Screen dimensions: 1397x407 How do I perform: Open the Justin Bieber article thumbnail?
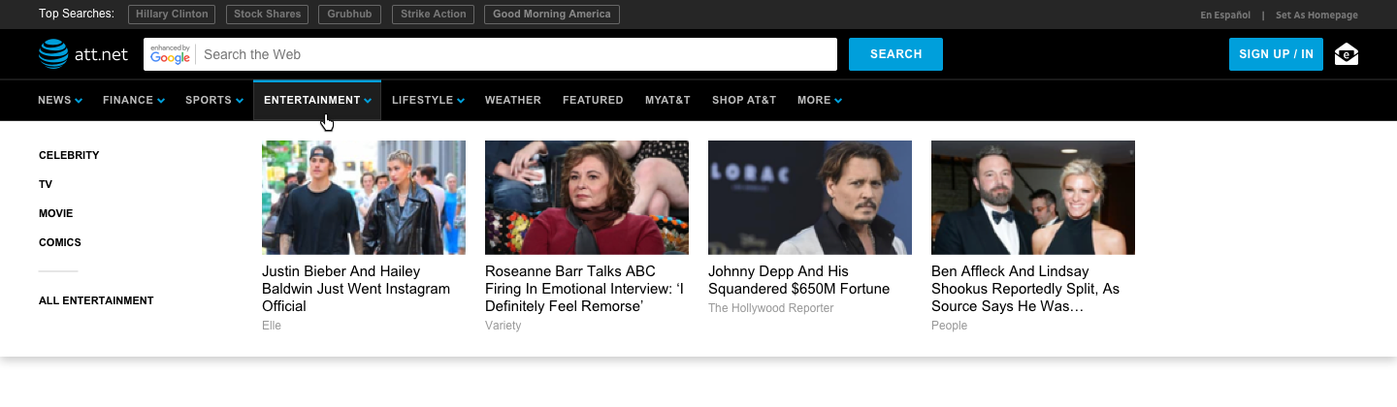(364, 198)
